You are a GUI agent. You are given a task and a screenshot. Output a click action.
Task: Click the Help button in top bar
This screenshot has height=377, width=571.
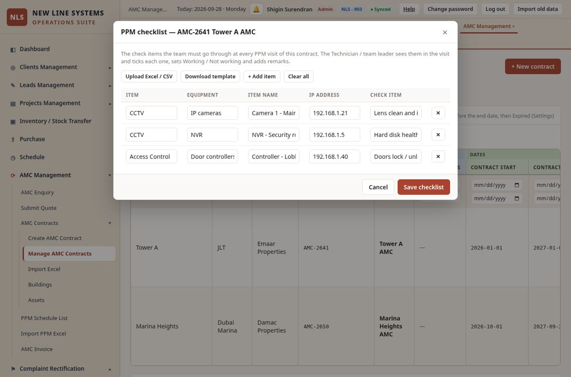[x=409, y=9]
